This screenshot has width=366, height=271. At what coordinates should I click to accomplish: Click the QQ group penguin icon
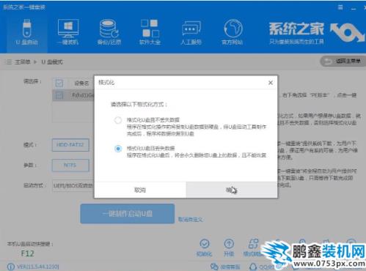(253, 267)
